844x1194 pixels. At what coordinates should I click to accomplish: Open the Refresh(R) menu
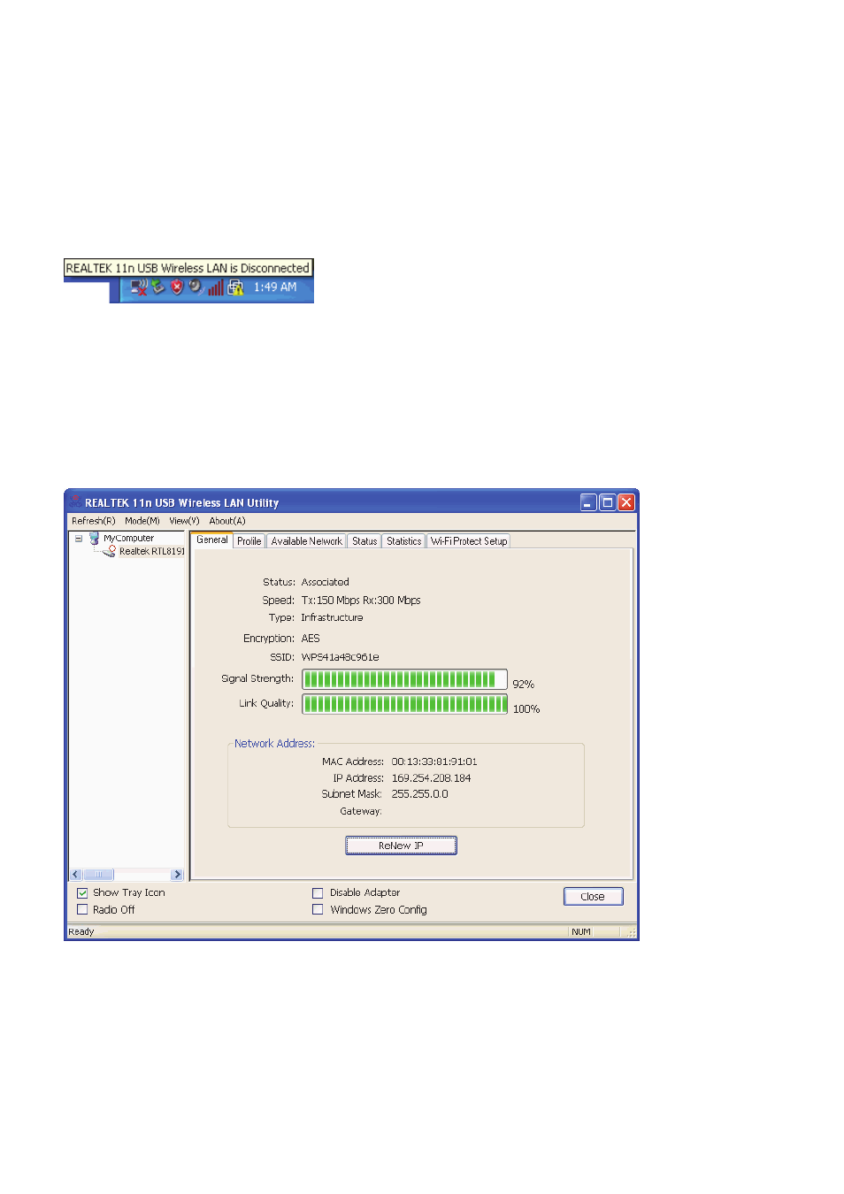pyautogui.click(x=94, y=521)
